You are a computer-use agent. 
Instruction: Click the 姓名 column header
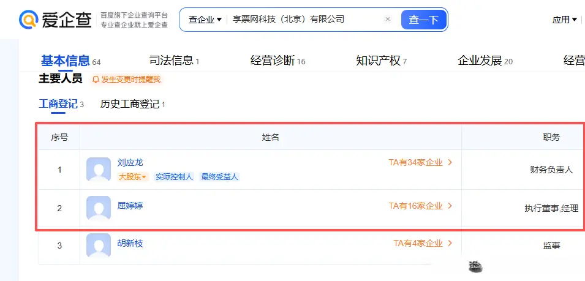271,138
